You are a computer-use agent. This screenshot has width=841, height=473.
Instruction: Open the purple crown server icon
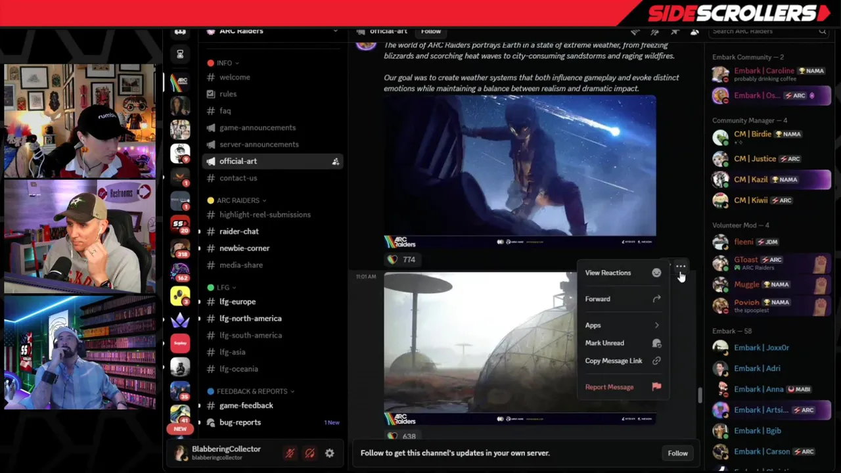pyautogui.click(x=180, y=320)
